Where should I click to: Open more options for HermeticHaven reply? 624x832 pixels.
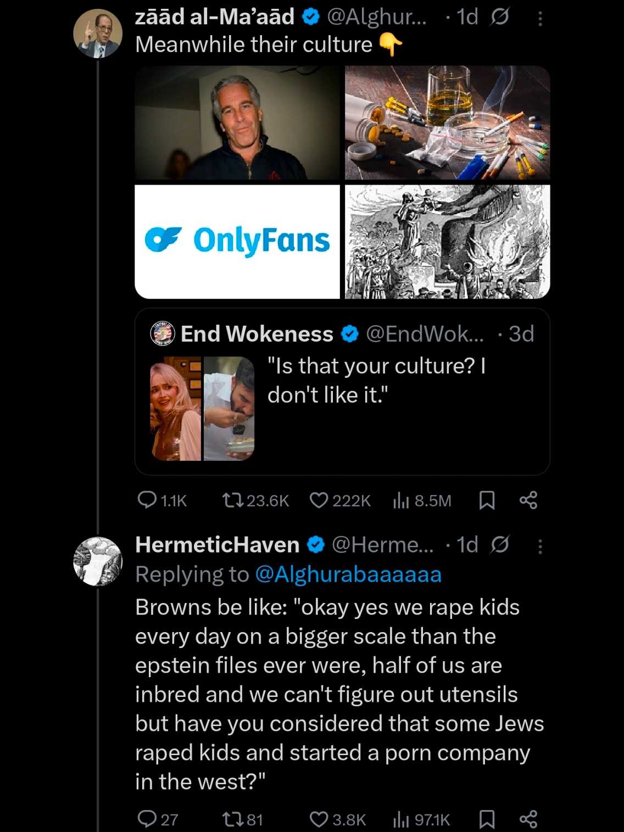point(541,546)
